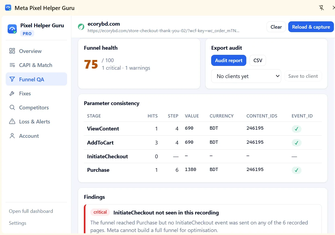Open the Competitors section
Image resolution: width=335 pixels, height=235 pixels.
pos(36,108)
